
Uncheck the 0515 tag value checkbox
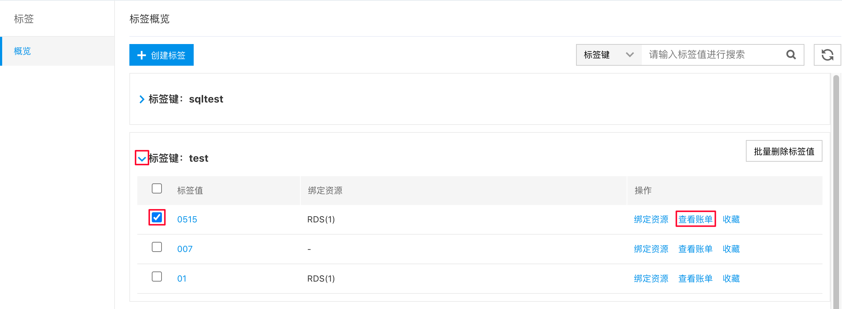[157, 217]
